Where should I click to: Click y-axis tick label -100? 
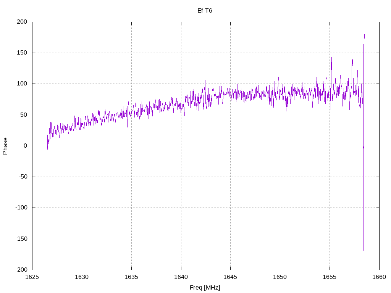(21, 208)
